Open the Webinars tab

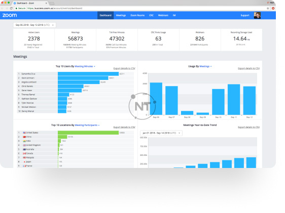coord(163,15)
